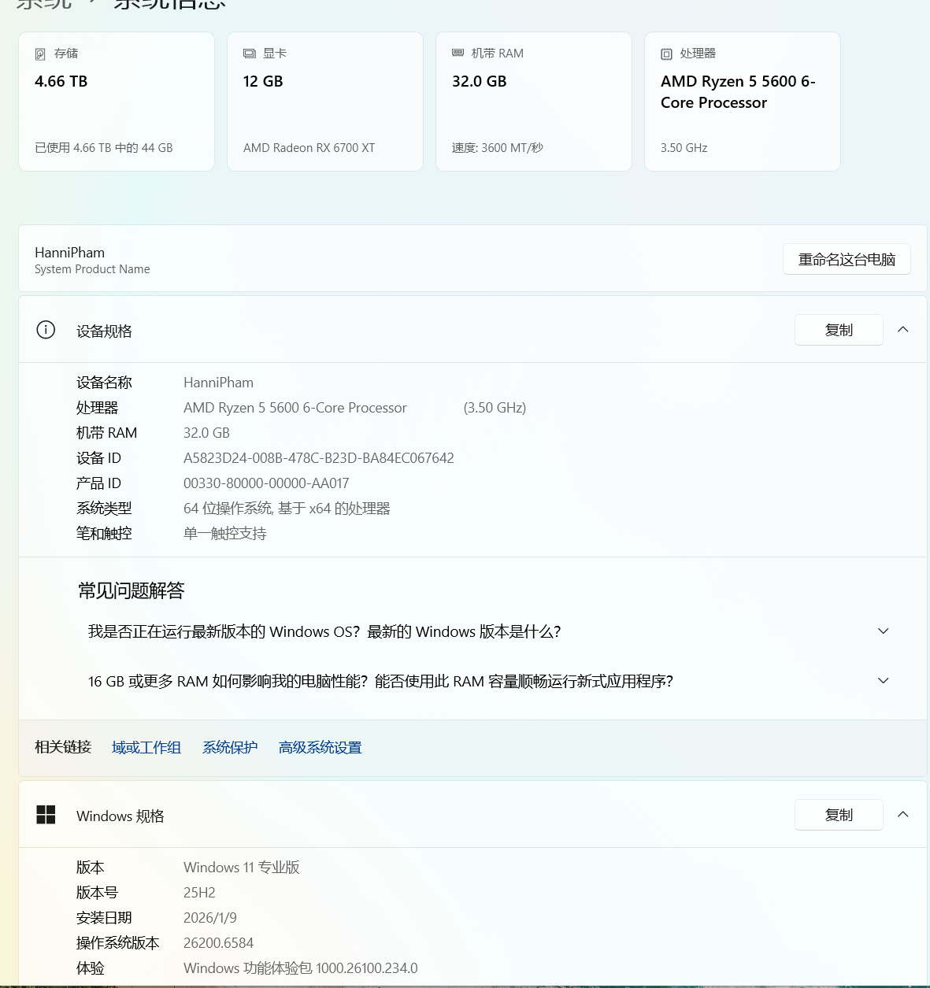Select product ID 00330-80000-00000-AA017

266,483
